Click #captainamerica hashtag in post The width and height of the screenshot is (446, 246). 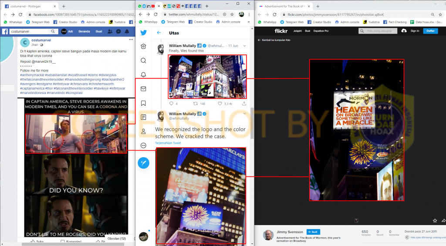coord(32,88)
